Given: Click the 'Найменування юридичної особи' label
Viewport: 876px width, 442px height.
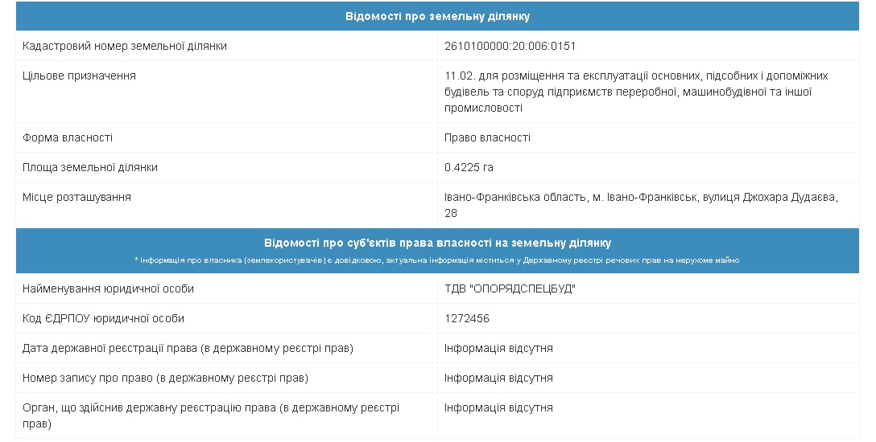Looking at the screenshot, I should pyautogui.click(x=108, y=289).
